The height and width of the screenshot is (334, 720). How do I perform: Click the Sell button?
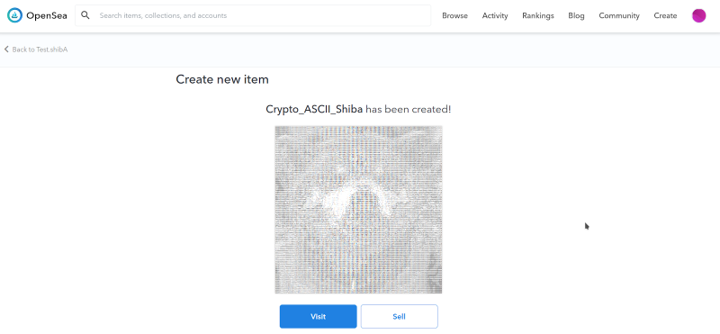399,316
